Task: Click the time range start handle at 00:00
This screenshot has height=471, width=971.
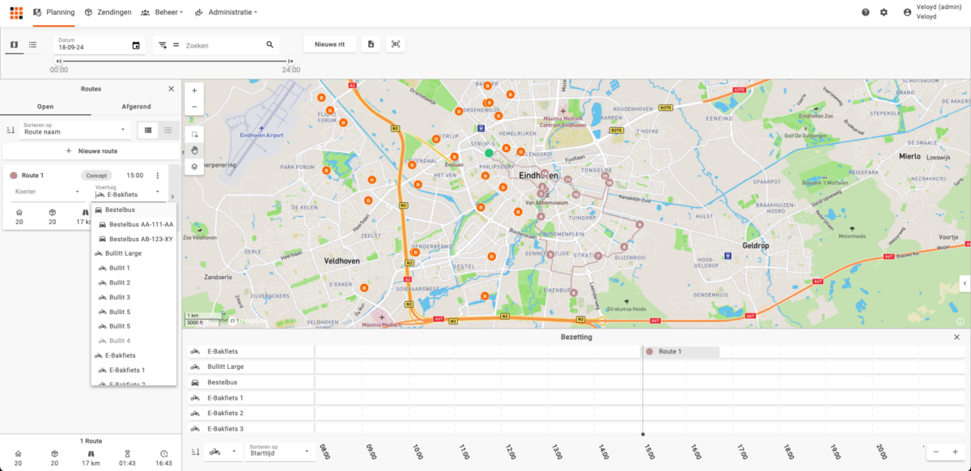Action: point(59,61)
